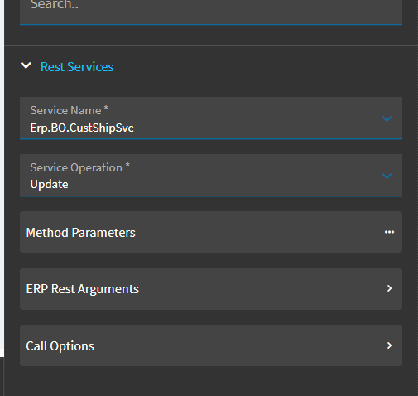Expand Call Options using the right chevron
The height and width of the screenshot is (396, 418).
pos(389,345)
